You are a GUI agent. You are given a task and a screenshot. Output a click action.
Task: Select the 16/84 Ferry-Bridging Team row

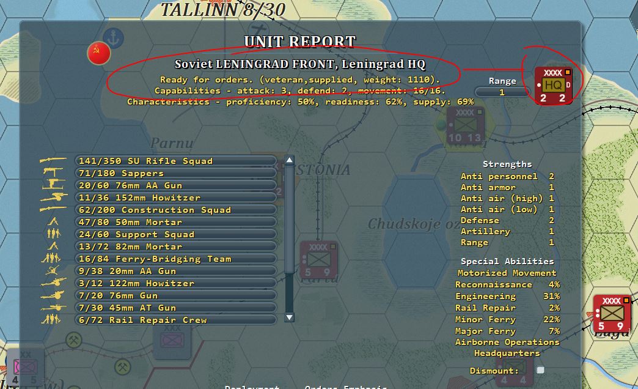pos(176,259)
